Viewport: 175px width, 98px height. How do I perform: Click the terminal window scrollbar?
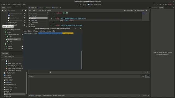point(82,60)
